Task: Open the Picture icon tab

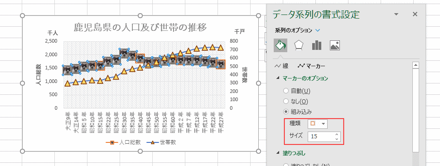Action: pos(335,45)
